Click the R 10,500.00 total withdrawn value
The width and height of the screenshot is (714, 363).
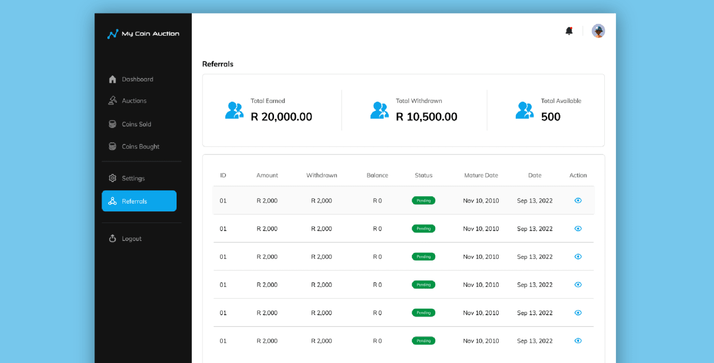[x=427, y=117]
